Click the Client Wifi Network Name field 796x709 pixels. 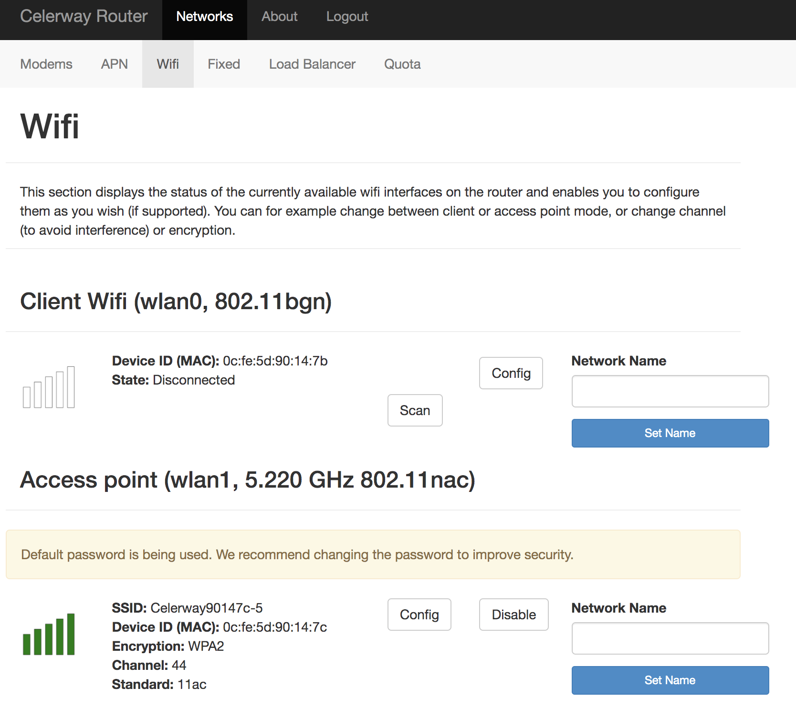coord(670,391)
